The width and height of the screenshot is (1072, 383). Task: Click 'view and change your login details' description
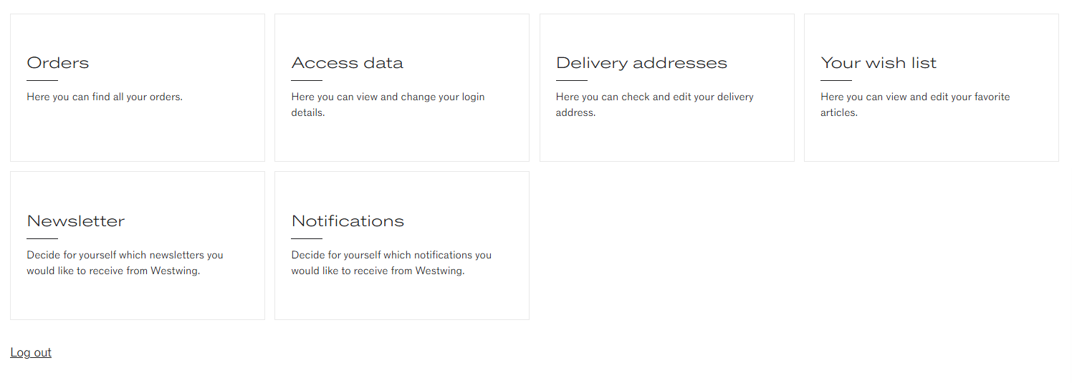[388, 105]
